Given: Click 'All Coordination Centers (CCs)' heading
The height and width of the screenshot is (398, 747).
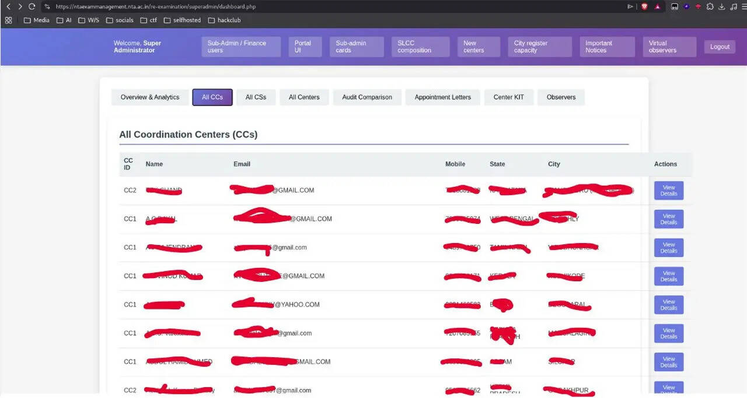Looking at the screenshot, I should pos(189,135).
